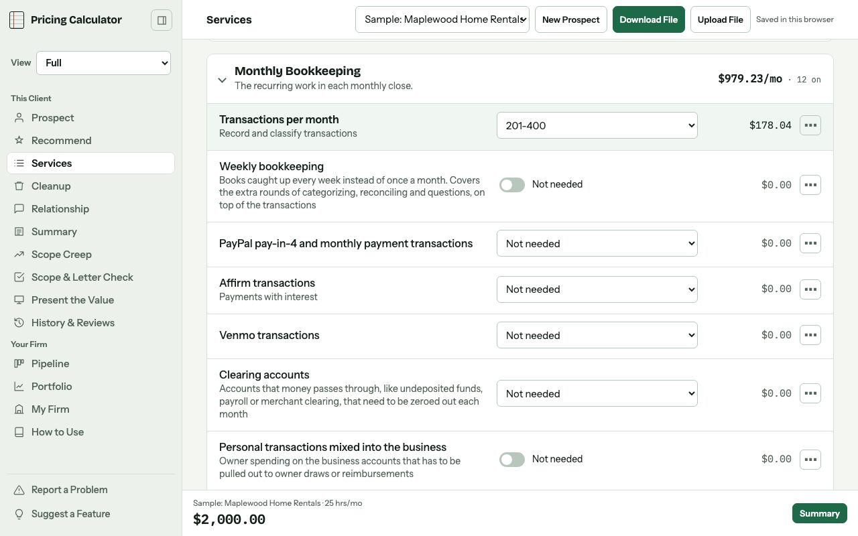Click the Cleanup trash icon
Screen dimensions: 858x536
[19, 186]
